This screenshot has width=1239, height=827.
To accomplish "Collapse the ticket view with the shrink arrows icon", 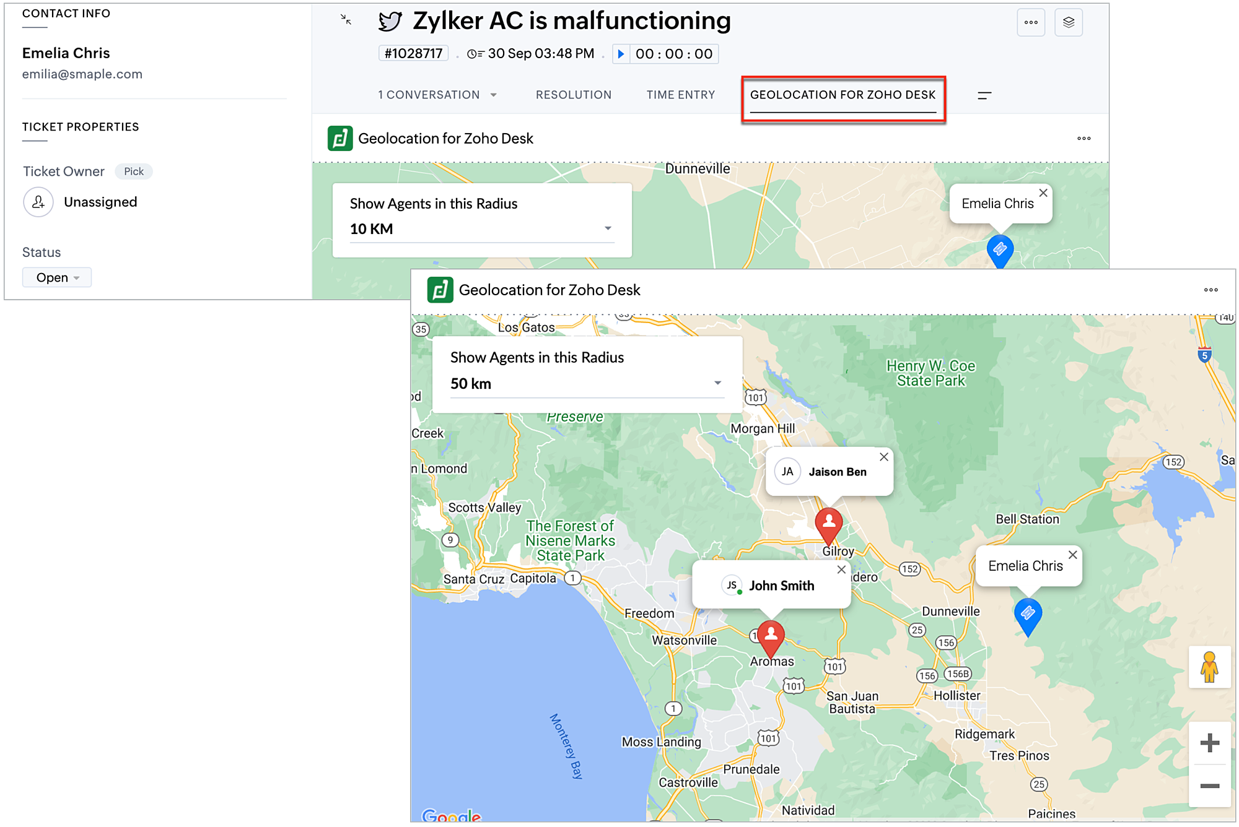I will click(346, 20).
